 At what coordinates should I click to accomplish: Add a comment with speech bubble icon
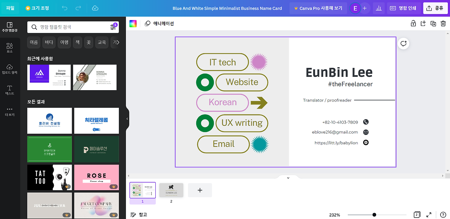click(404, 44)
